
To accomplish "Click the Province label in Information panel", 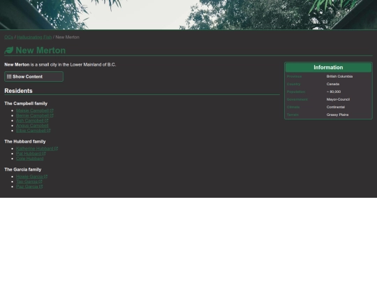I will point(294,76).
